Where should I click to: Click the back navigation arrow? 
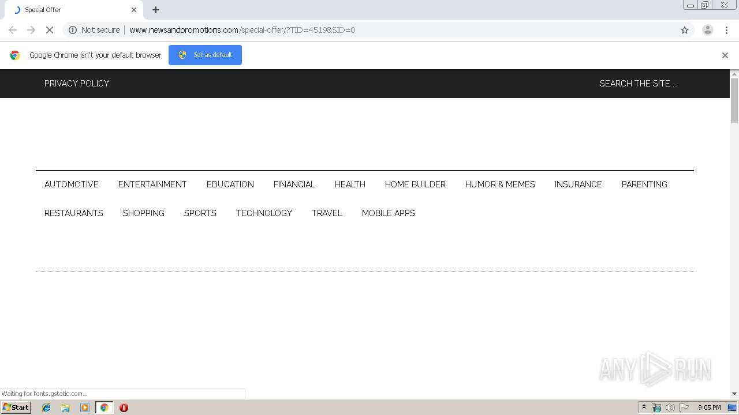pyautogui.click(x=13, y=30)
